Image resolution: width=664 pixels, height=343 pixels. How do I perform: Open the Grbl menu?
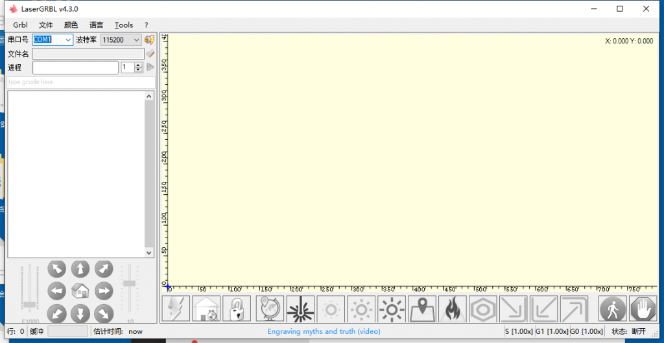tap(20, 25)
